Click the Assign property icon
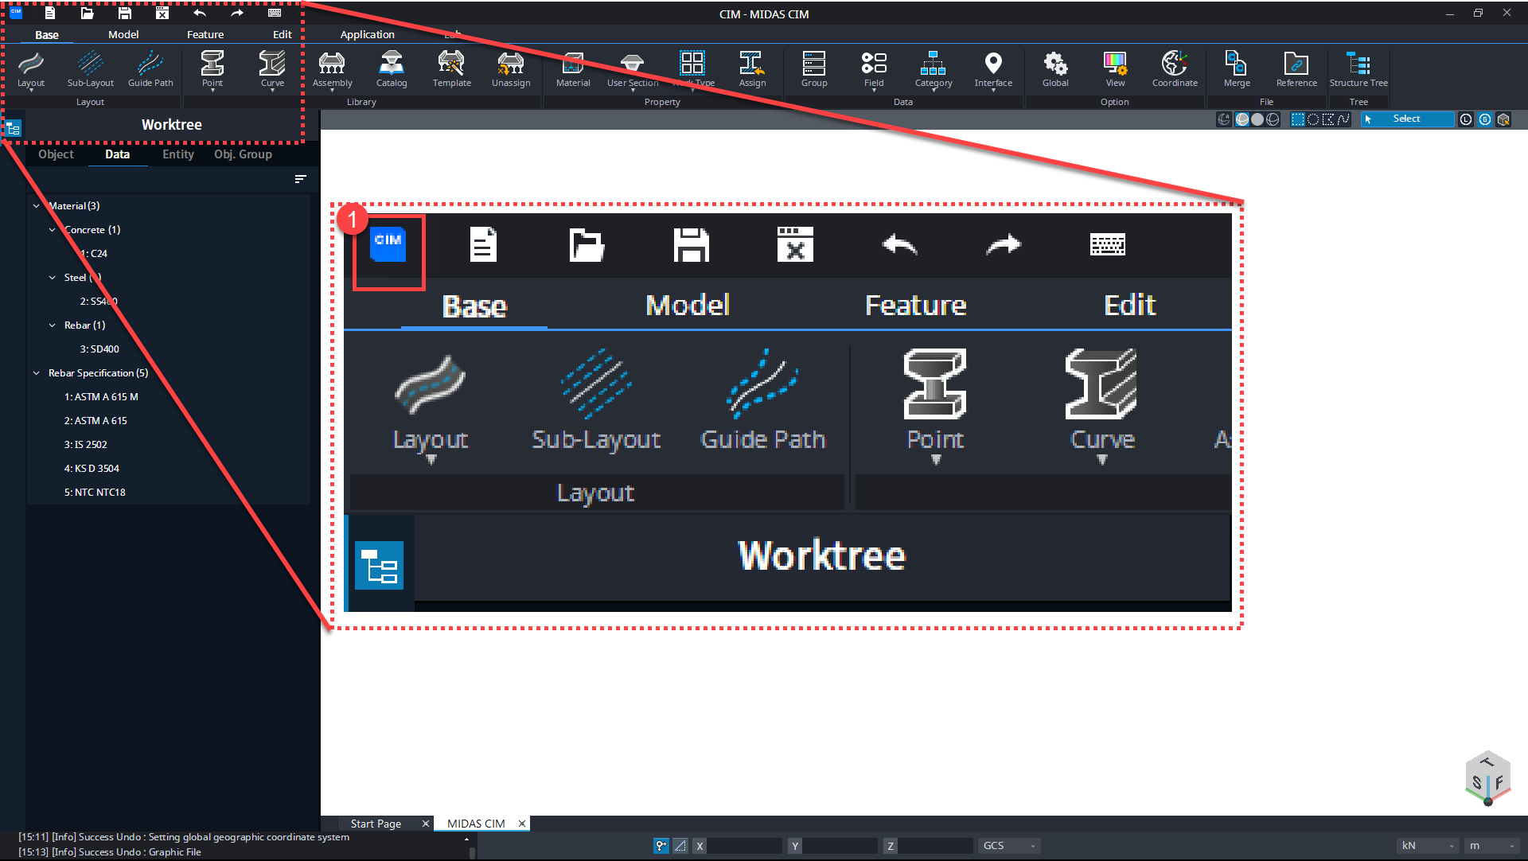1528x861 pixels. (x=752, y=63)
